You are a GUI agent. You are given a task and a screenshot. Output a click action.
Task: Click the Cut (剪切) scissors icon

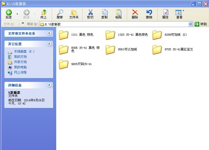point(90,12)
